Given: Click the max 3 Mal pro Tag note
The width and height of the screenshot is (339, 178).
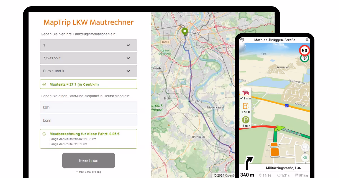Looking at the screenshot, I should [88, 172].
